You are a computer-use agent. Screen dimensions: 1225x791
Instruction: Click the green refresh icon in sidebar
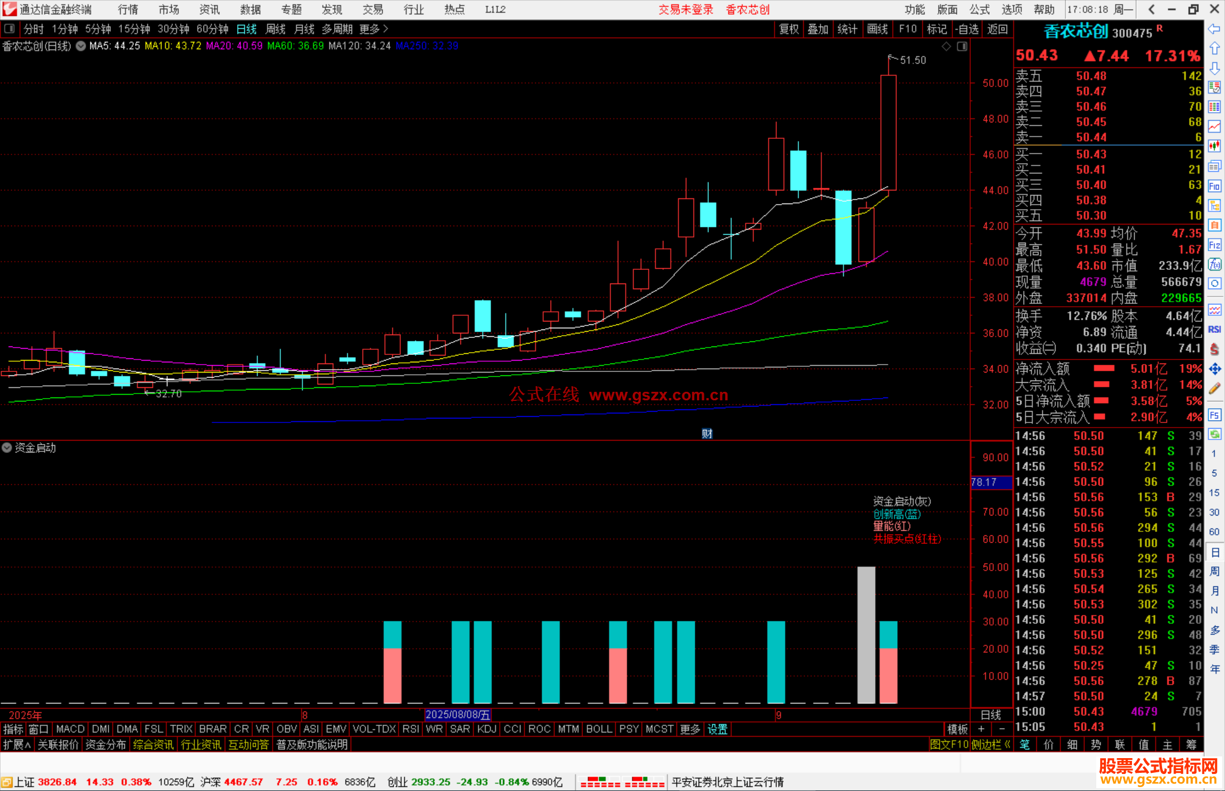point(1214,434)
